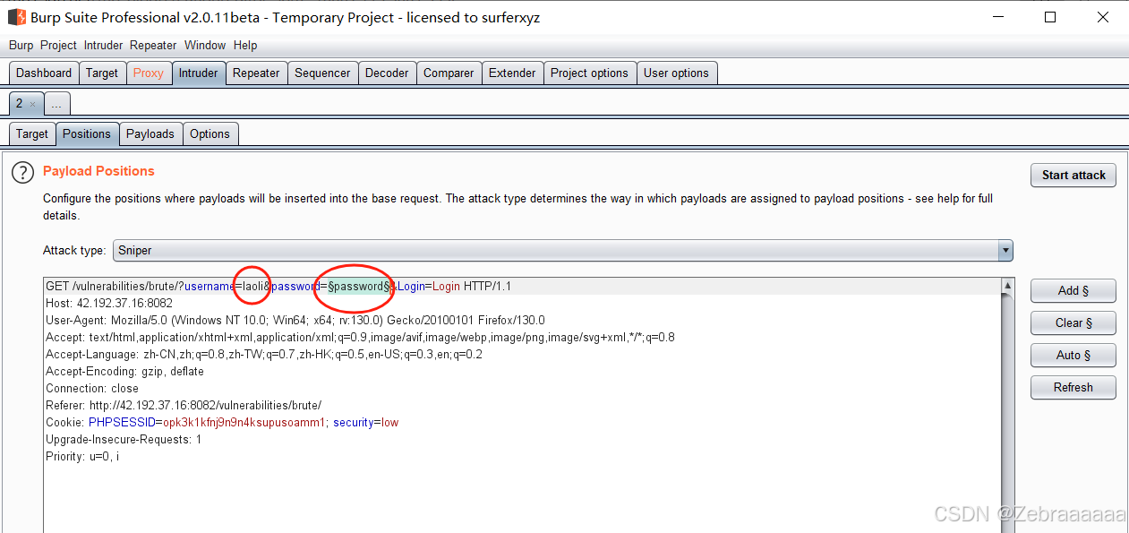Screen dimensions: 1129x533
Task: Click the Accept-Language header line
Action: 264,355
